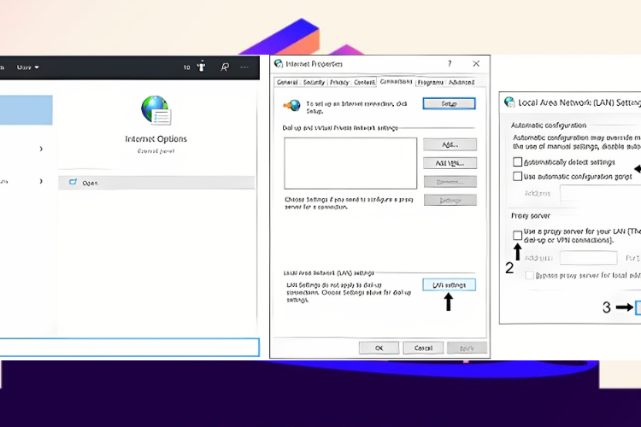Expand the lower chevron in left search panel
The image size is (641, 427).
(x=41, y=180)
